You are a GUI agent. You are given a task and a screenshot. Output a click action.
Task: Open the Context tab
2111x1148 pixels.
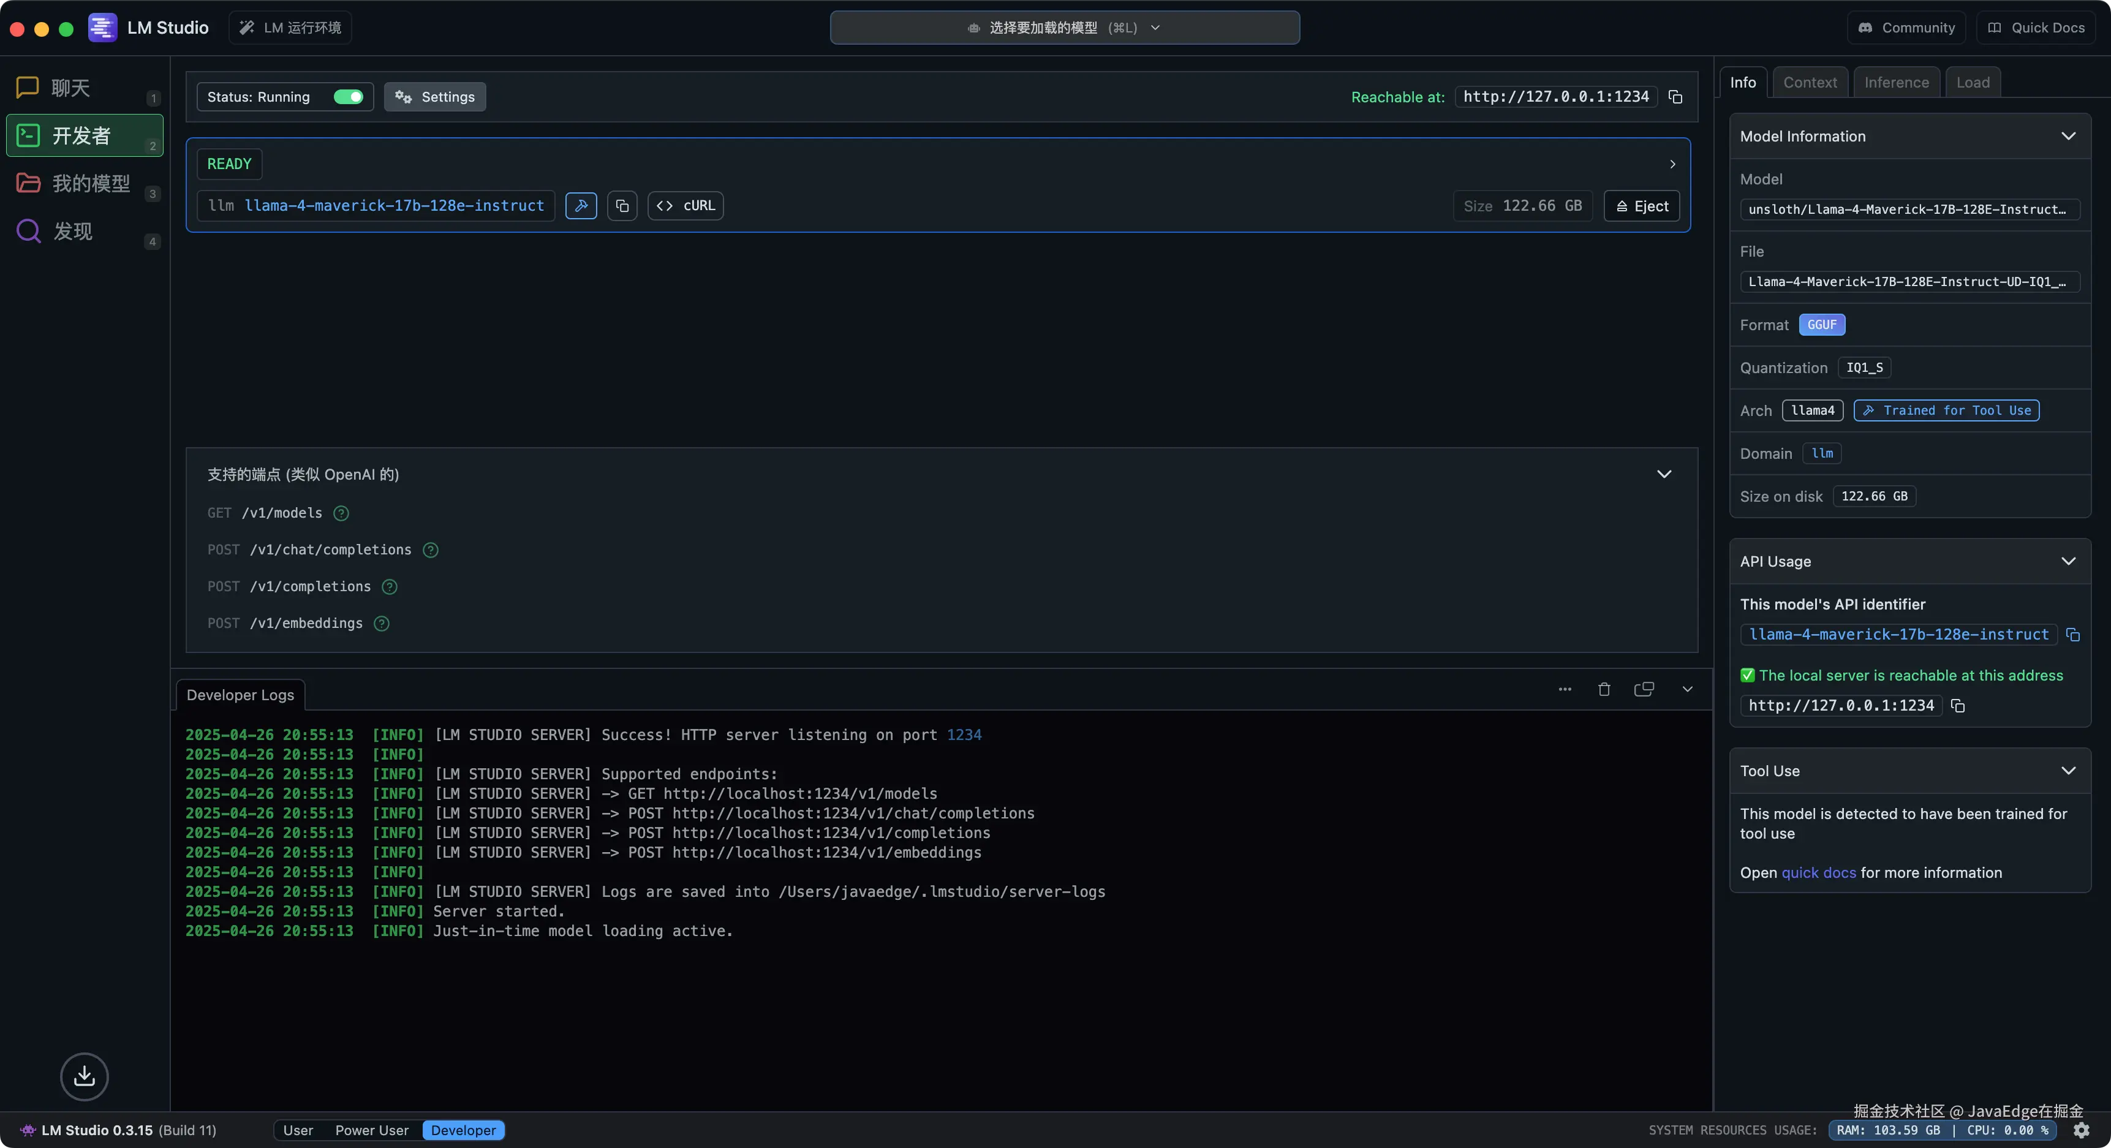pos(1810,83)
